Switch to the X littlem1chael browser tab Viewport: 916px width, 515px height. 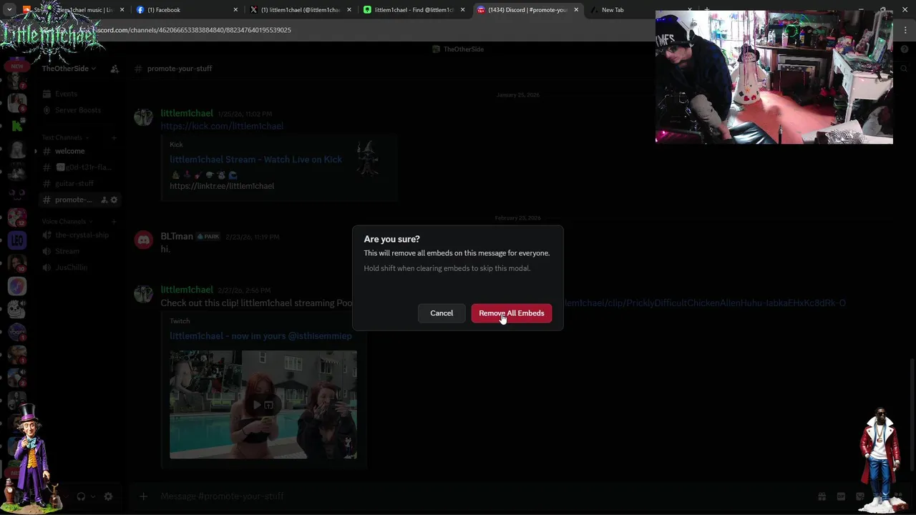click(x=301, y=10)
